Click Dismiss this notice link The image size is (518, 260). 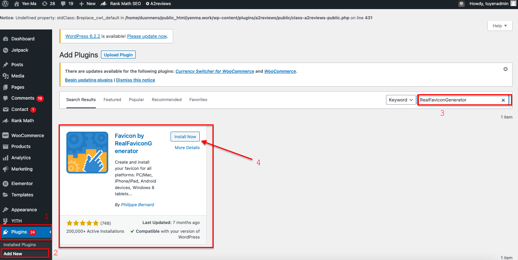coord(136,80)
